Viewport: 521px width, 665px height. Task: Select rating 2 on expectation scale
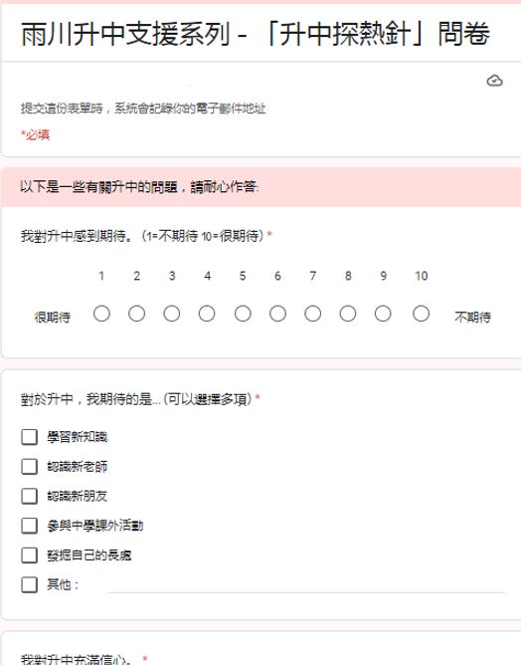[x=137, y=314]
